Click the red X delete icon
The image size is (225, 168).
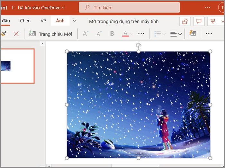[x=16, y=34]
